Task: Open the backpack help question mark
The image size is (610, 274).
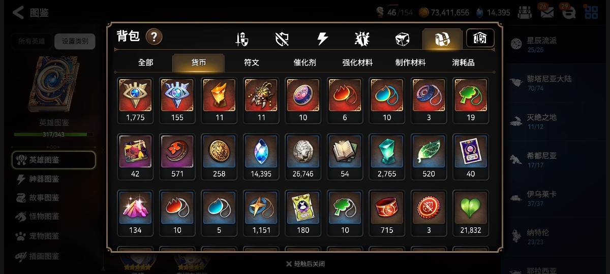Action: (x=154, y=37)
